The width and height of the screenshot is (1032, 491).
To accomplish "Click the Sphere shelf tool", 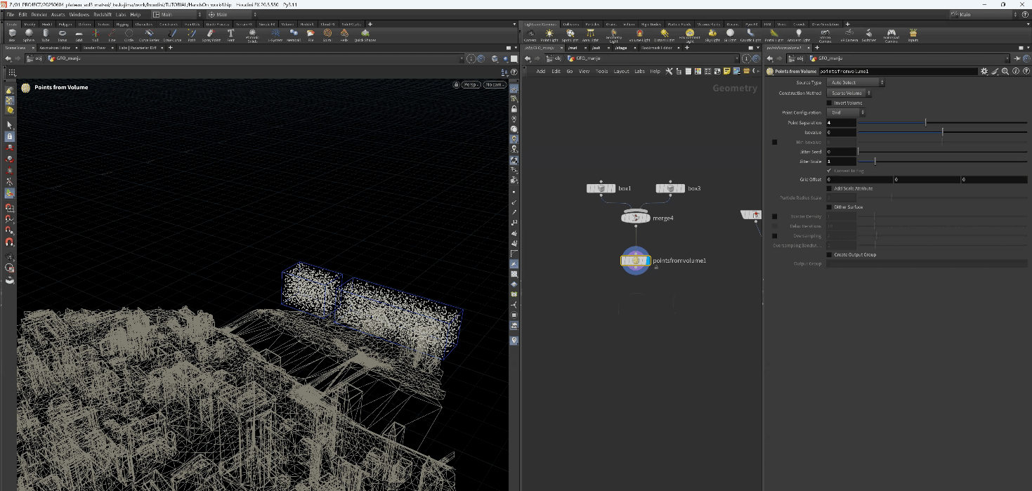I will tap(29, 34).
